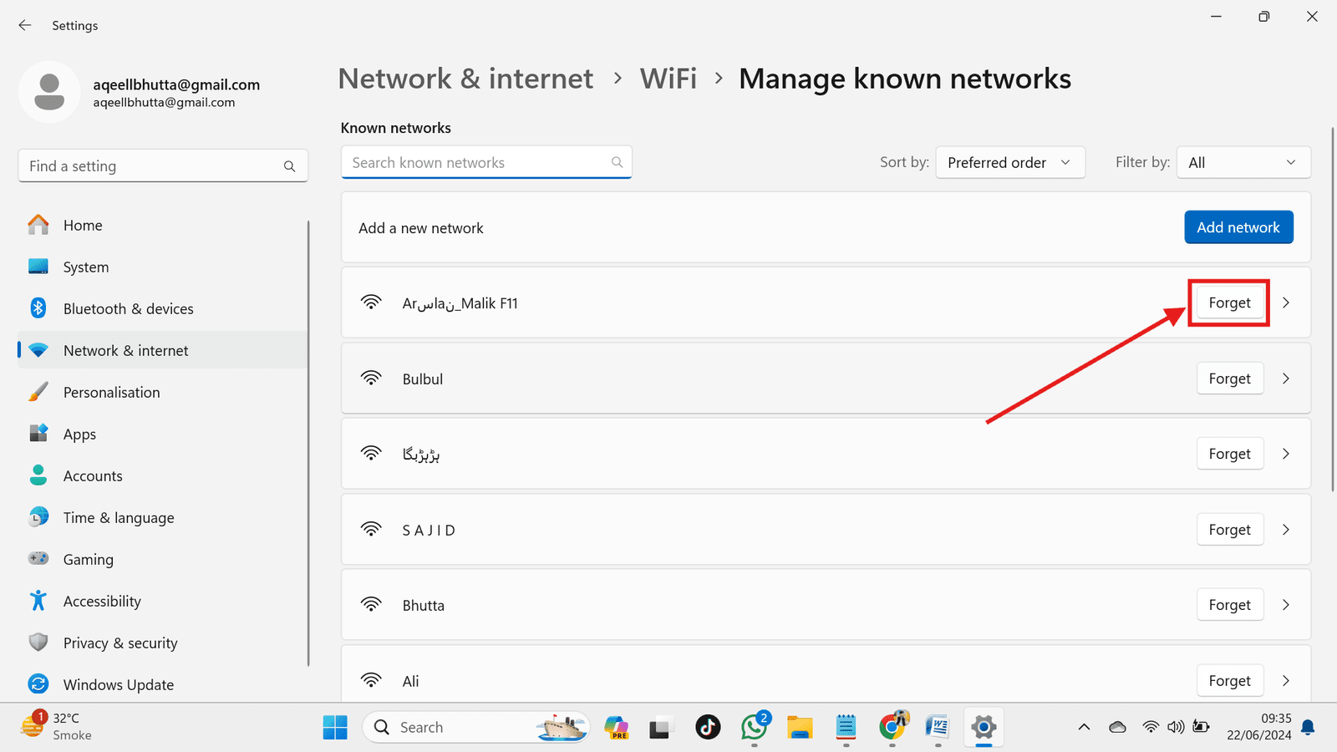
Task: Expand details for the Bulbul network
Action: pos(1285,379)
